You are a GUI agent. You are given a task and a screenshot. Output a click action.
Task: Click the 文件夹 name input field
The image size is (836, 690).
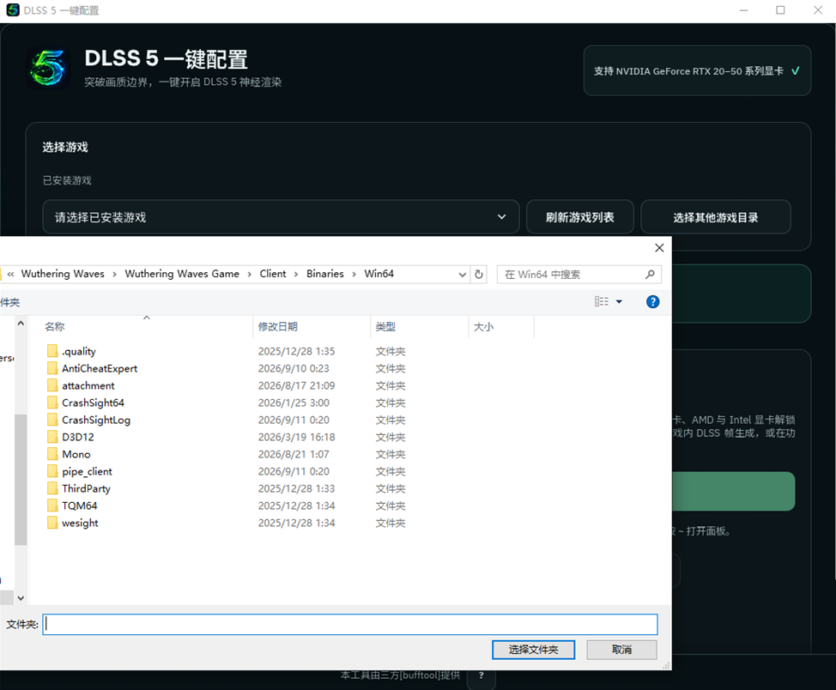349,625
